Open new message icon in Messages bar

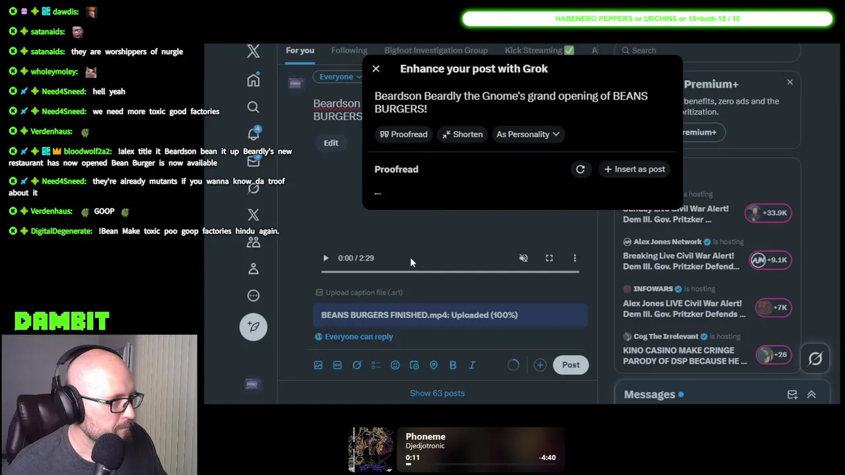click(x=792, y=395)
